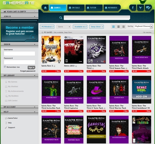Open the Facebook icon button

[x=133, y=8]
